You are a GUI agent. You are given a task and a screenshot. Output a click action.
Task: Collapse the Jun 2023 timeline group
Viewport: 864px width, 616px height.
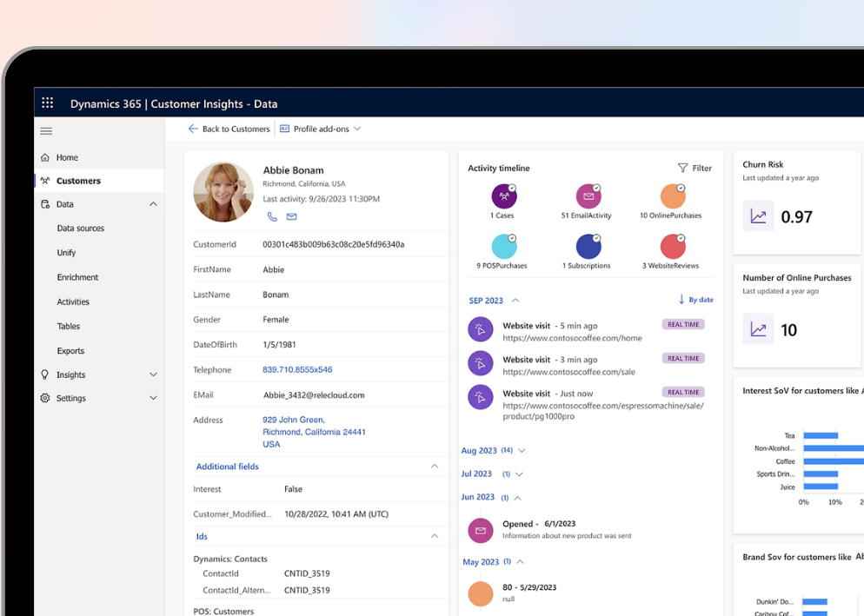517,498
